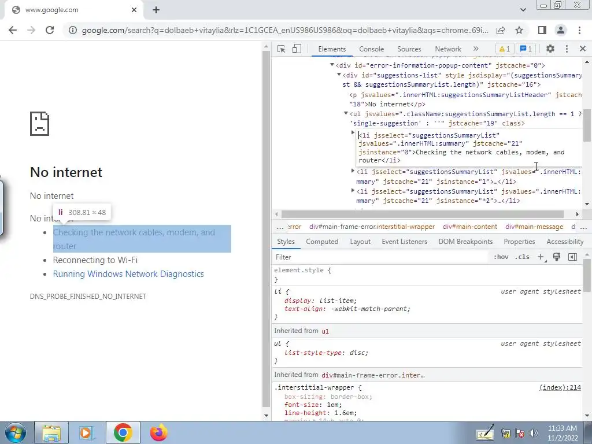This screenshot has width=592, height=444.
Task: Click the div#main-message breadcrumb
Action: click(534, 227)
